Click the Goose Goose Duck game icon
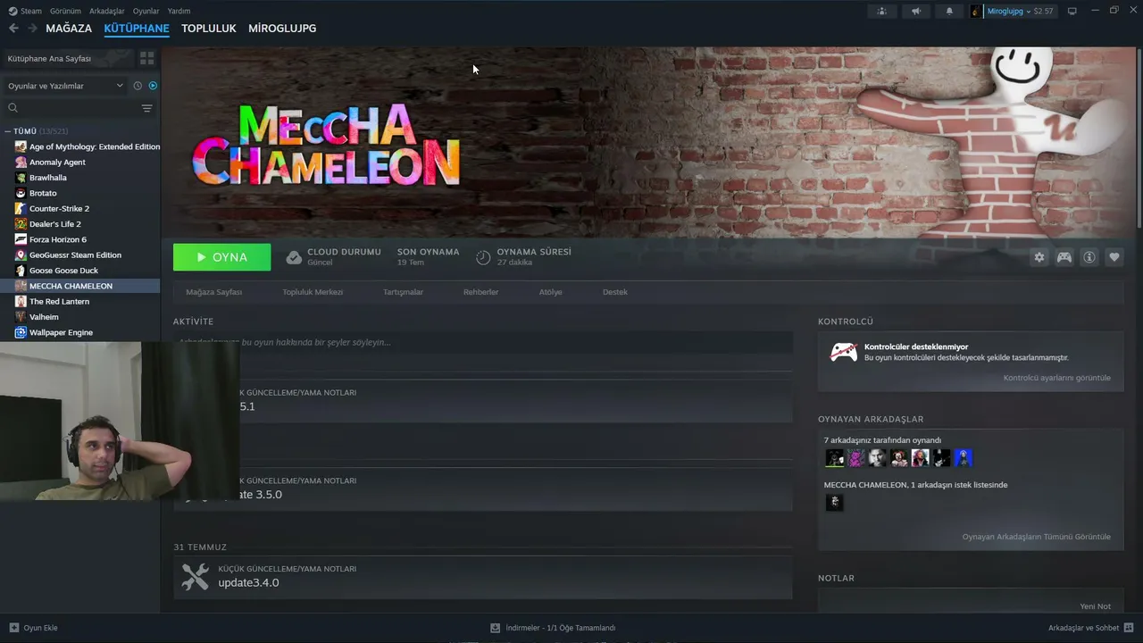Screen dimensions: 1143x643 21,271
